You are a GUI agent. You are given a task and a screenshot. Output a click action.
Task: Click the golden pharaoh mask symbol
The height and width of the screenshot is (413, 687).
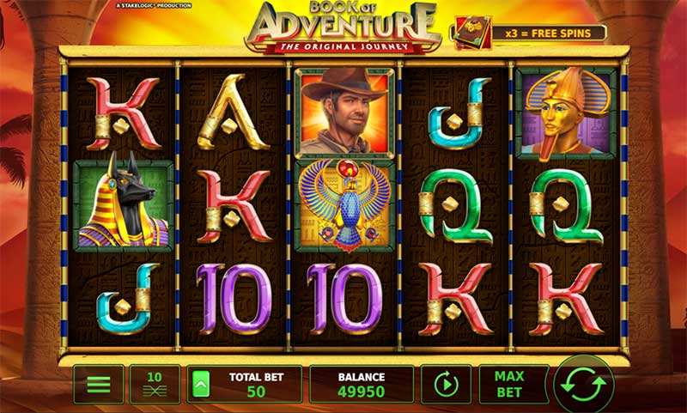(x=567, y=113)
